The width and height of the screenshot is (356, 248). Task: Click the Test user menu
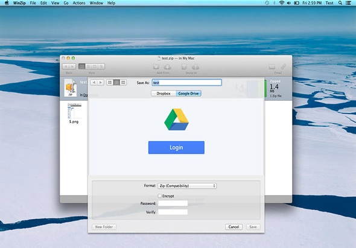click(x=329, y=3)
